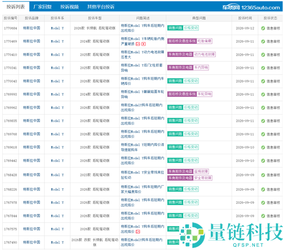Click green status check icon for complaint 1768226
Screen dimensions: 283x250
[x=263, y=189]
